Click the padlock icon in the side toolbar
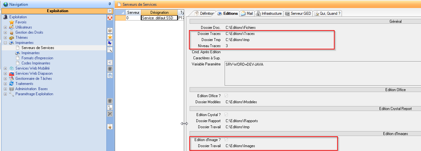The height and width of the screenshot is (151, 421). (110, 127)
